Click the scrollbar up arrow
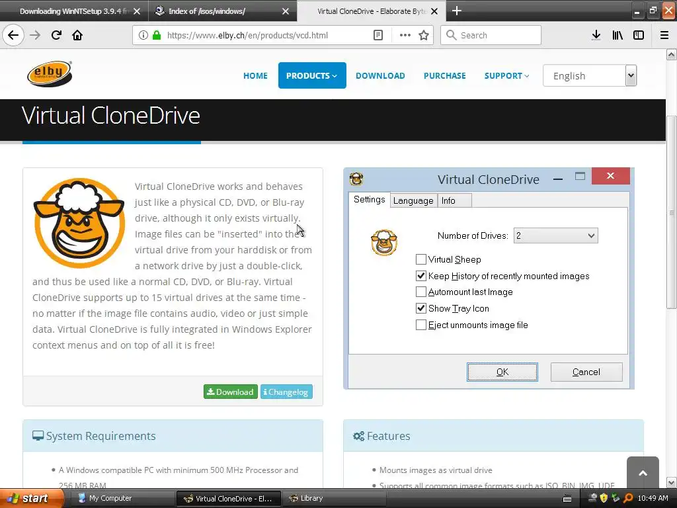This screenshot has width=677, height=508. point(671,55)
